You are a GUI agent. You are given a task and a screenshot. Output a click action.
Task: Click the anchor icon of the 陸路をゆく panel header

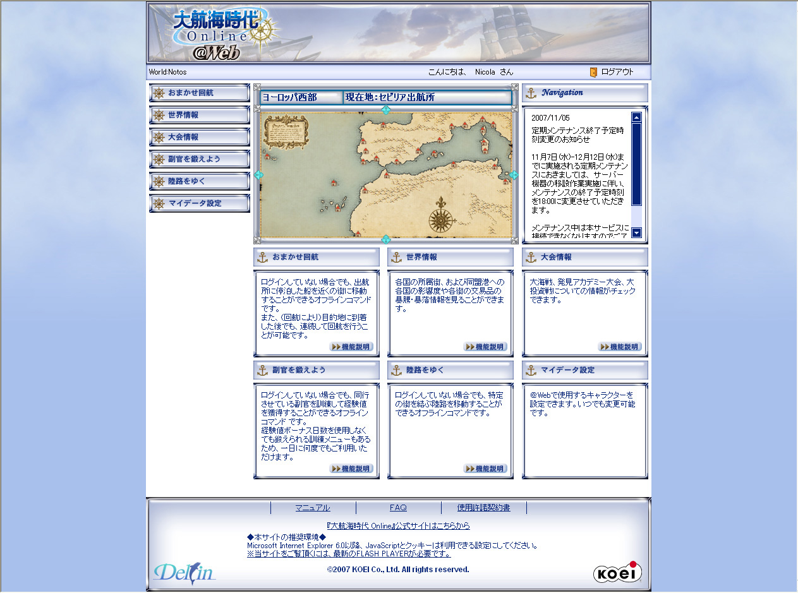pos(397,370)
